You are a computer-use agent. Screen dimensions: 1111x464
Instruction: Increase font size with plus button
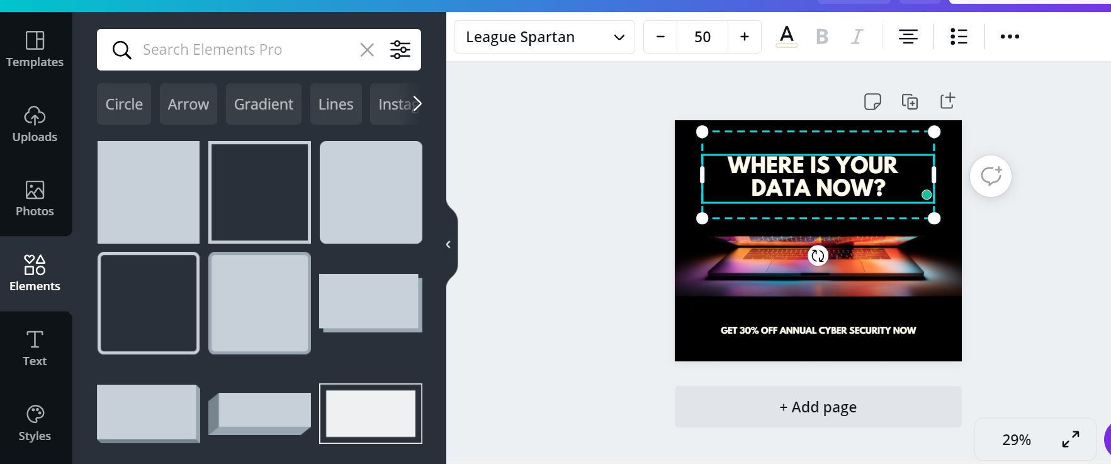[744, 37]
